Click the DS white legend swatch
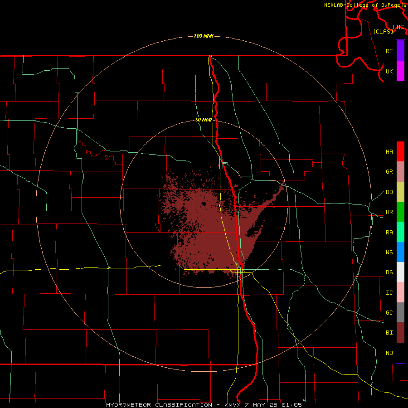Viewport: 408px width, 408px height. 400,272
